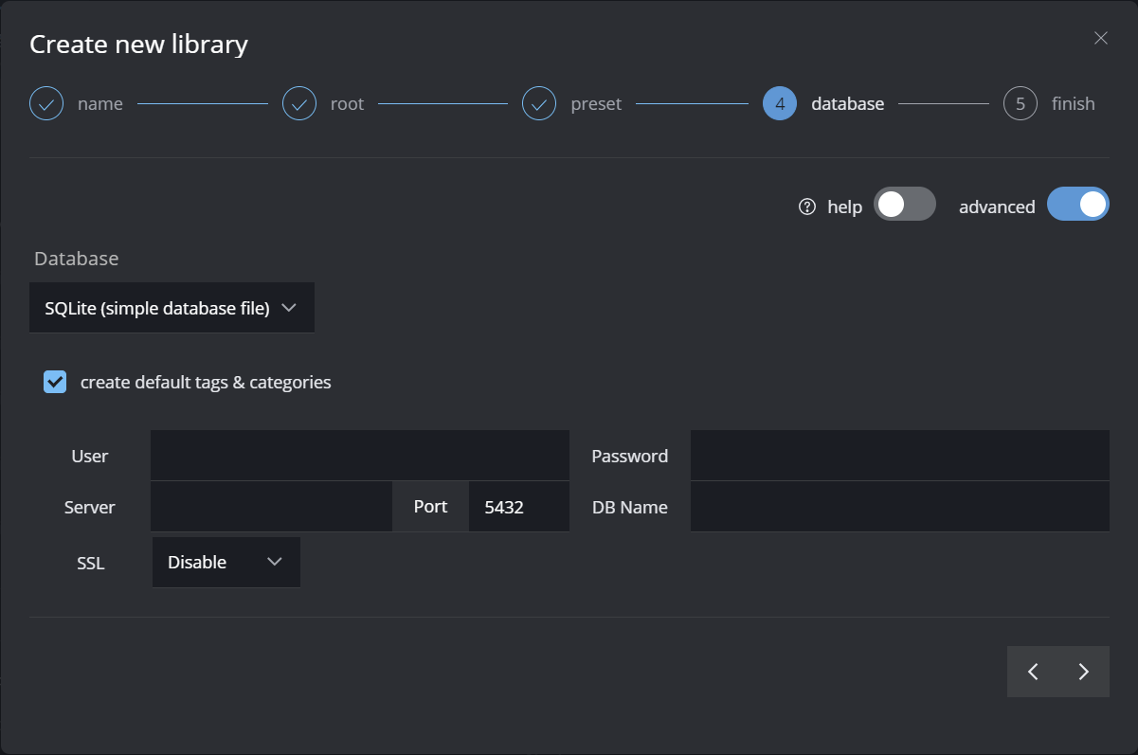Advance to next step with right arrow

(x=1084, y=672)
